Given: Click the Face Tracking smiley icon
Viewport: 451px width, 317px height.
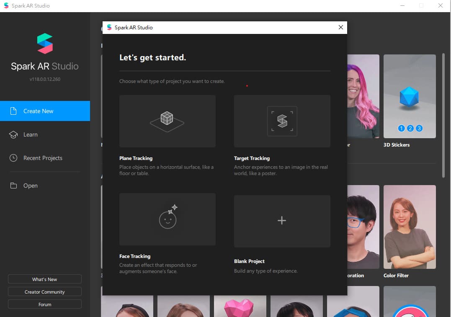Looking at the screenshot, I should point(168,217).
